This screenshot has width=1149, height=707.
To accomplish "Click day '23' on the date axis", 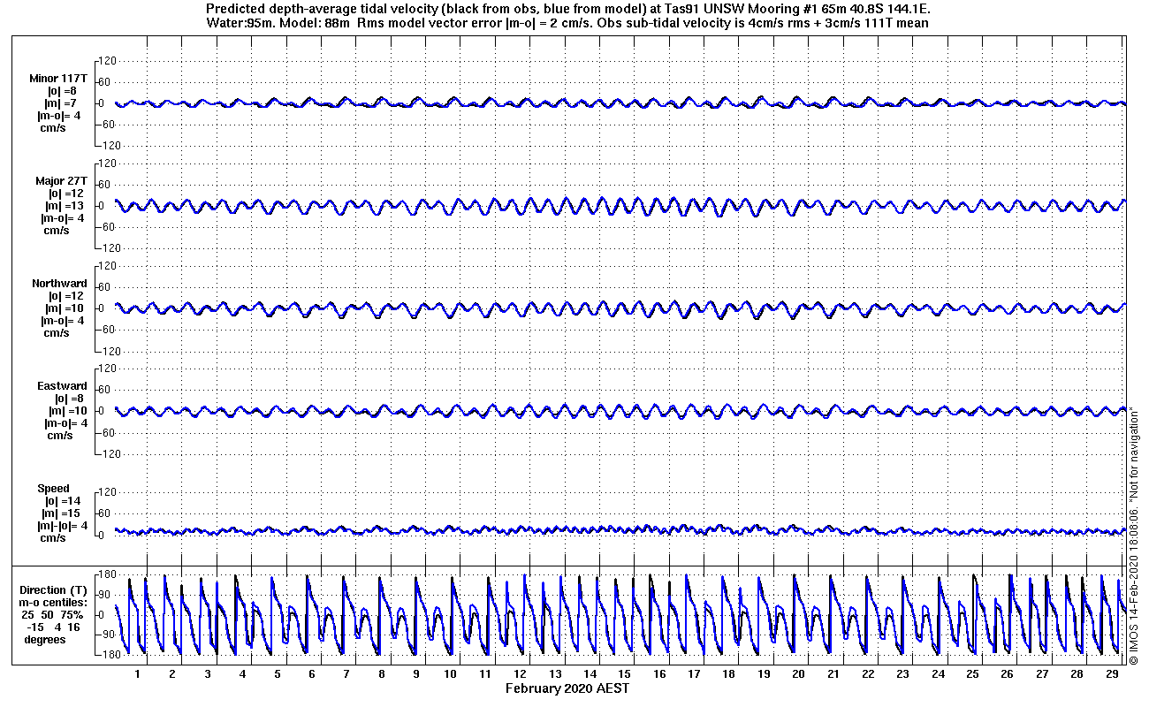I will pos(902,674).
